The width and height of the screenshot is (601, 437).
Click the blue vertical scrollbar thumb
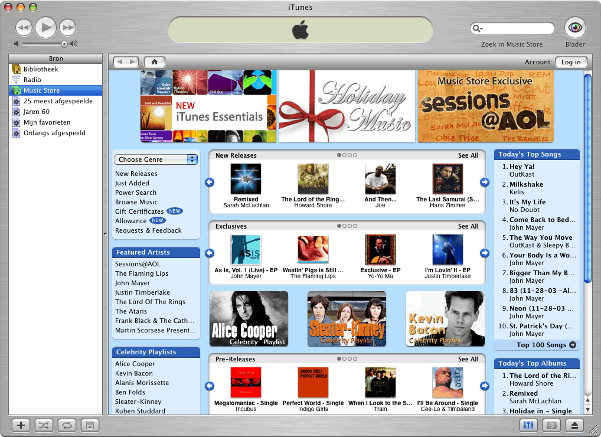point(587,178)
